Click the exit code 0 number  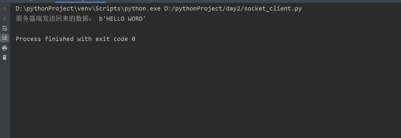click(133, 39)
